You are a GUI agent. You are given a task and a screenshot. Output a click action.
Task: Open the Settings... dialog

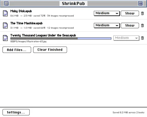(x=16, y=112)
